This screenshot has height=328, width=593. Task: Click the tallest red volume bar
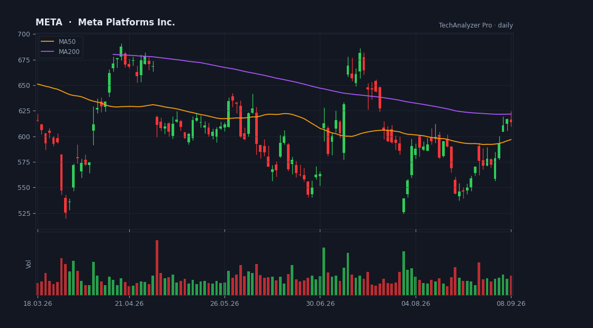(x=157, y=268)
